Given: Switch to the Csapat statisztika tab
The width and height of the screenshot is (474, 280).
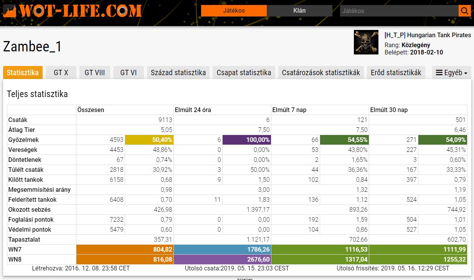Looking at the screenshot, I should pyautogui.click(x=244, y=72).
